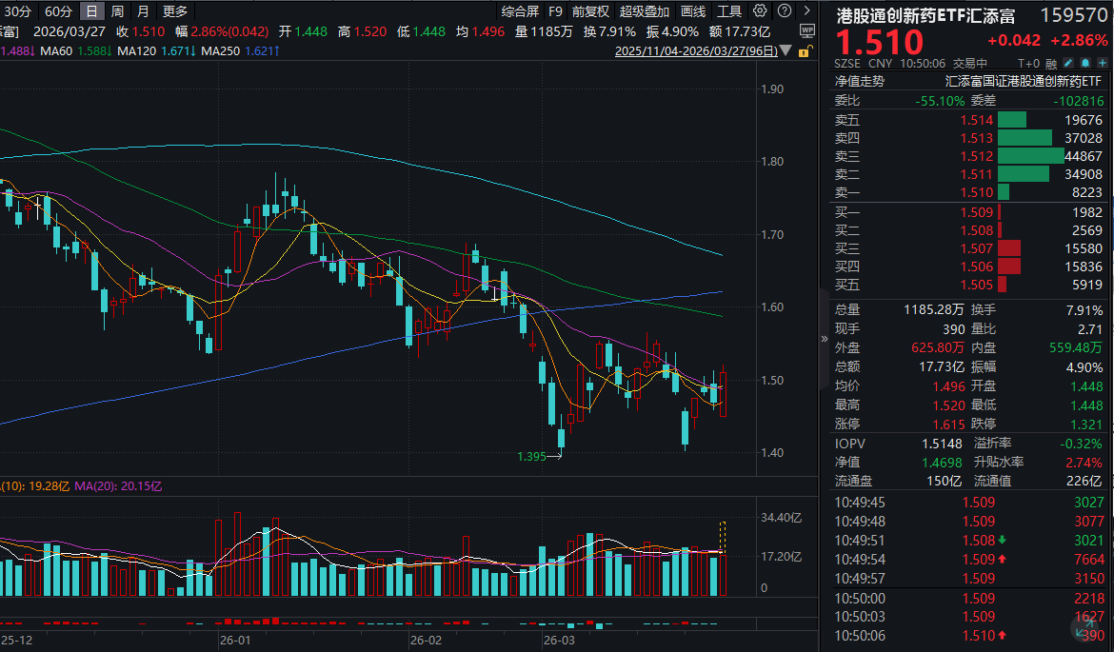
Task: Click the 融 margin-trading badge near T+0
Action: 1050,63
